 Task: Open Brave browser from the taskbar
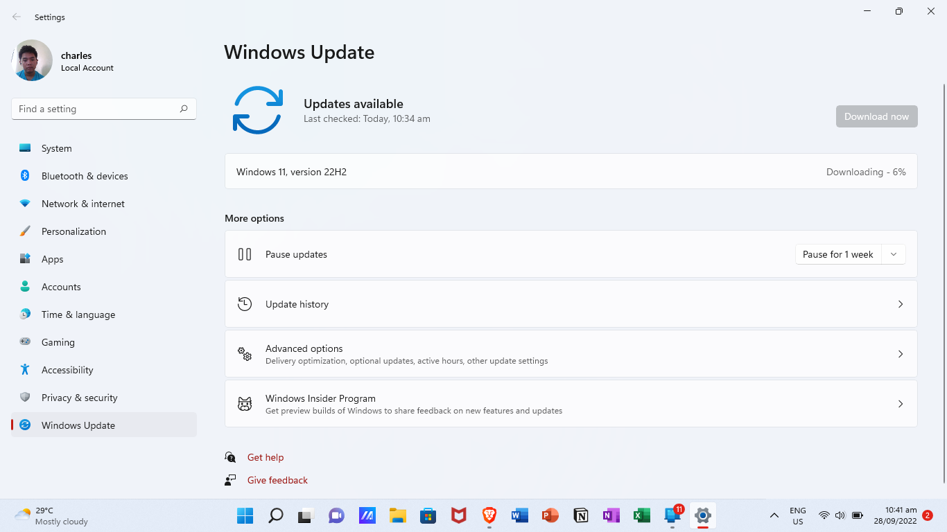[x=489, y=515]
